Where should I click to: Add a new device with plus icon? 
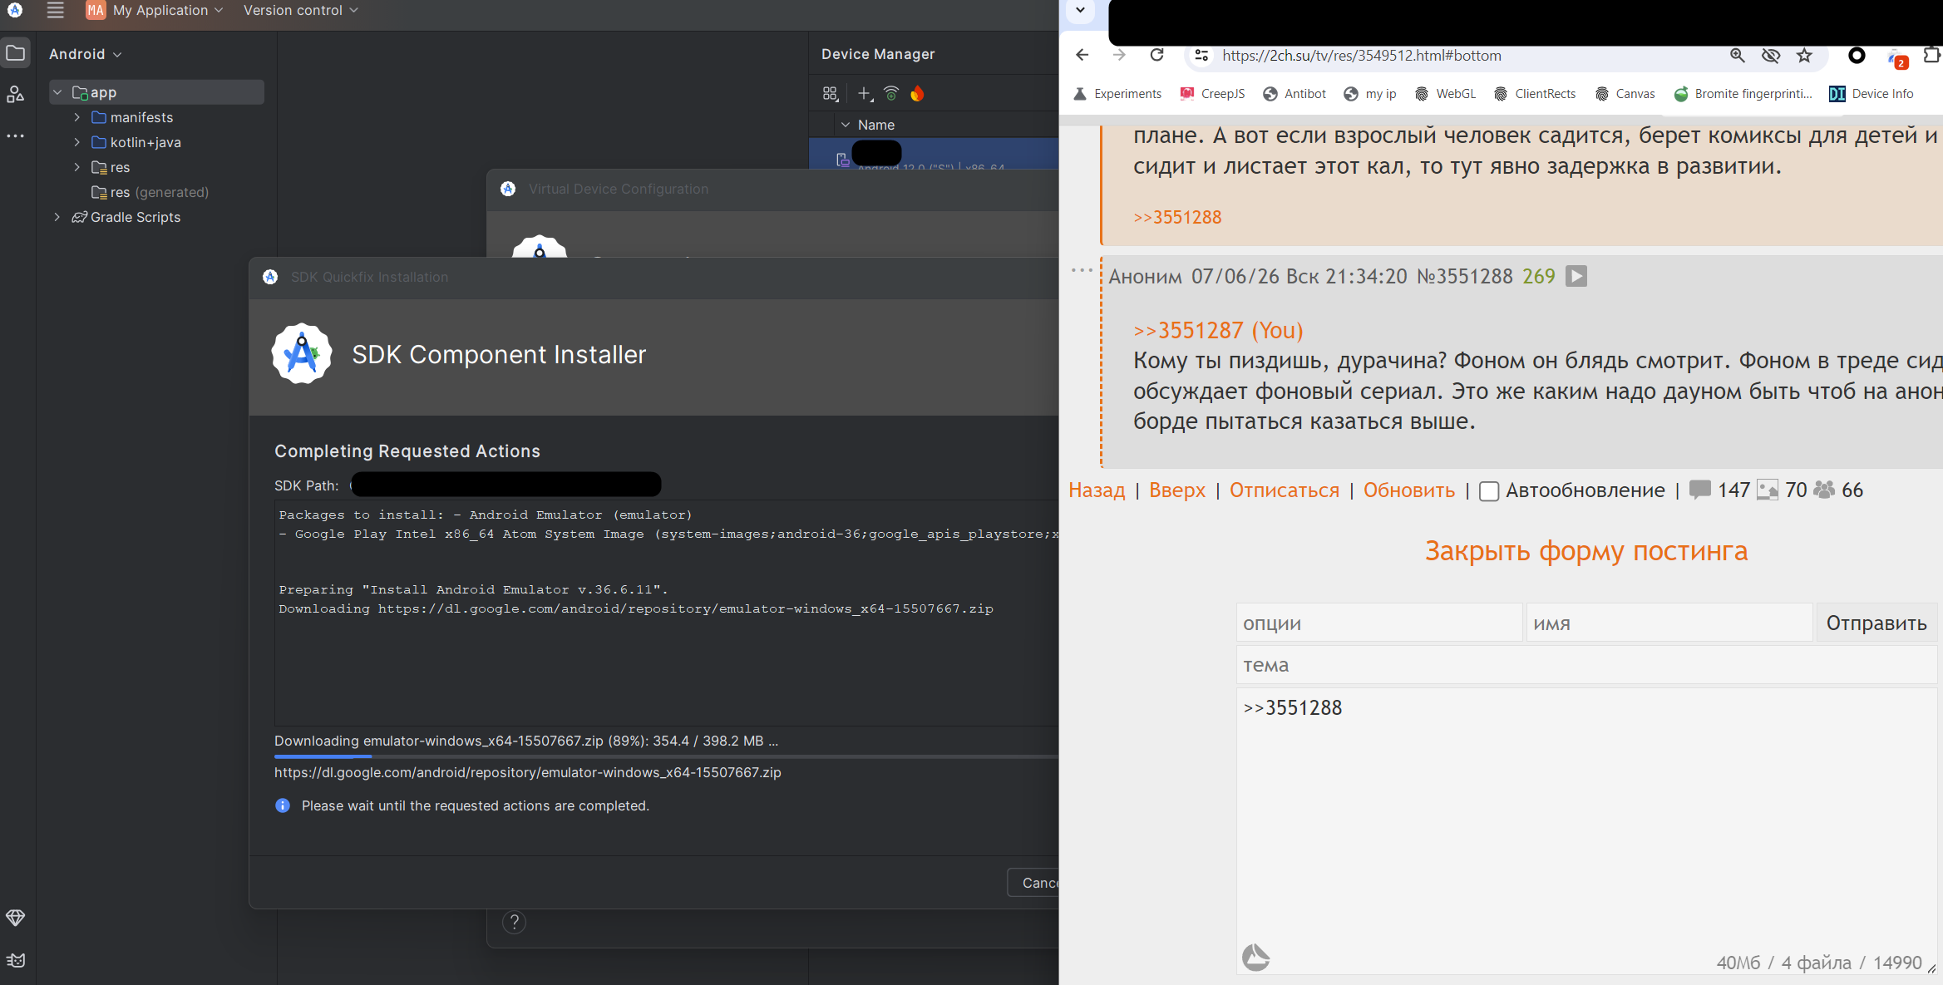(865, 94)
